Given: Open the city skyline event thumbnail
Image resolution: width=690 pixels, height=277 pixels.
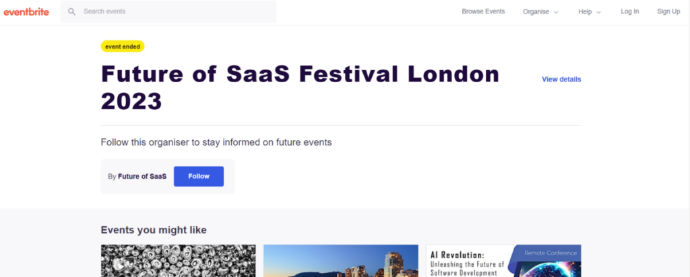Looking at the screenshot, I should pyautogui.click(x=340, y=261).
